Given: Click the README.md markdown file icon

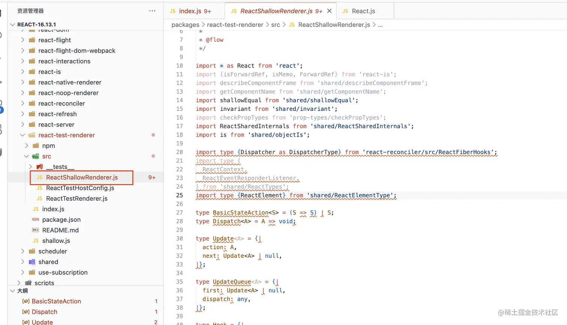Looking at the screenshot, I should (36, 230).
